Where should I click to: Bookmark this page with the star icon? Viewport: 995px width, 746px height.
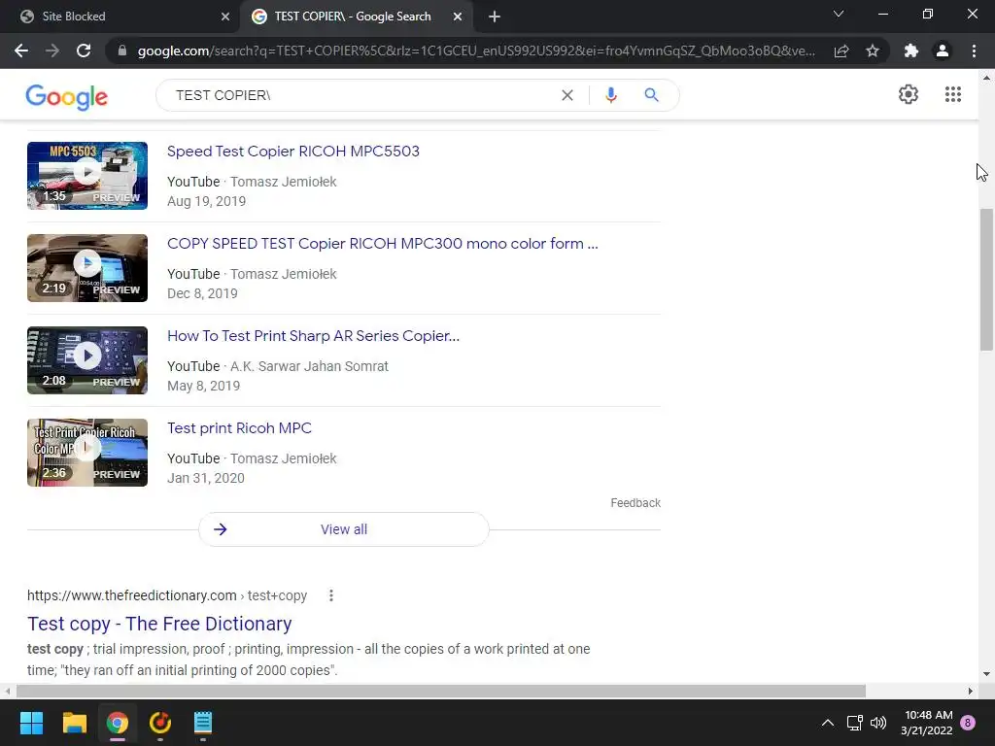coord(873,51)
